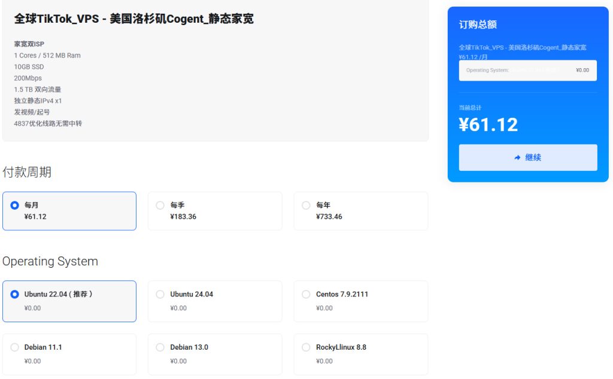Click the 付款周期 section heading
Image resolution: width=613 pixels, height=379 pixels.
(27, 172)
